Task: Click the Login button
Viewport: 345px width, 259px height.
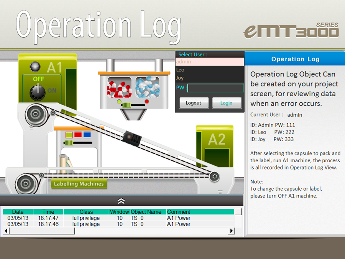Action: click(227, 103)
